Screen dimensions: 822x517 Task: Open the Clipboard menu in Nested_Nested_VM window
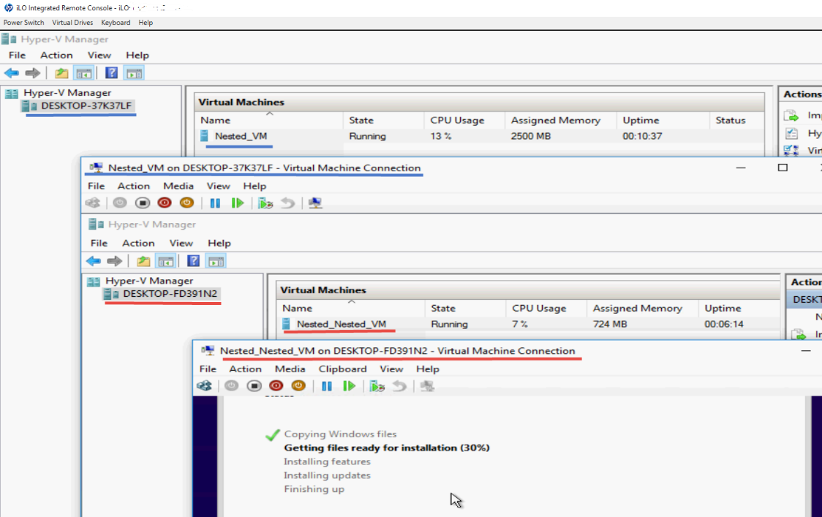(x=342, y=369)
